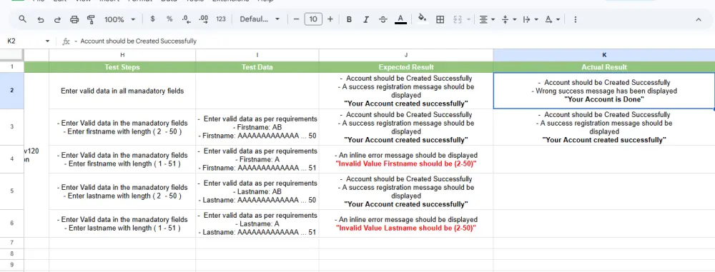Increase decimal places

pos(203,19)
